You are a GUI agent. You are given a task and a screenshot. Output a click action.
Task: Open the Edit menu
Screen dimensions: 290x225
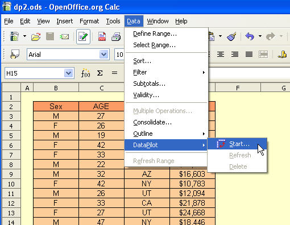click(25, 21)
